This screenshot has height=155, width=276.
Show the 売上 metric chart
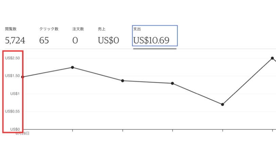(108, 36)
